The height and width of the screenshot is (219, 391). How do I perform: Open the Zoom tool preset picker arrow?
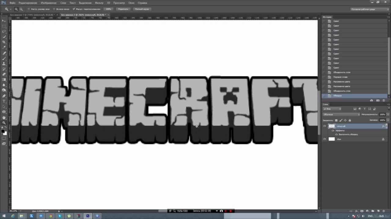click(10, 9)
